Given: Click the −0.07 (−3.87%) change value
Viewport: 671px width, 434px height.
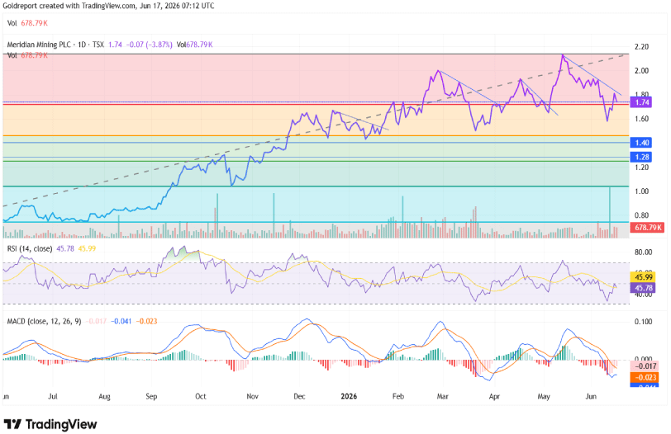Looking at the screenshot, I should [x=149, y=45].
